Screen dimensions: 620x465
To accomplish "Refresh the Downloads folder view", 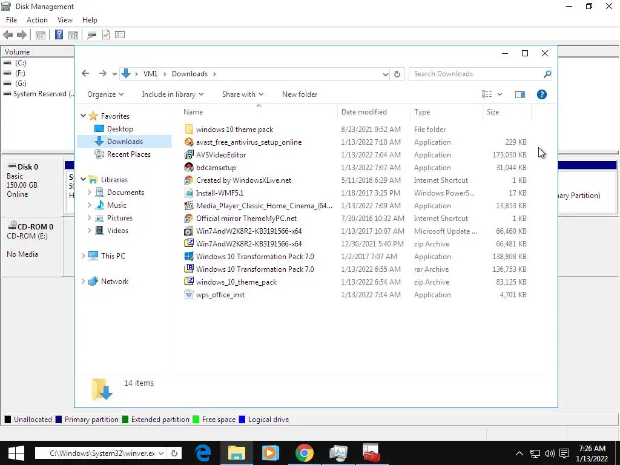I will pyautogui.click(x=397, y=74).
